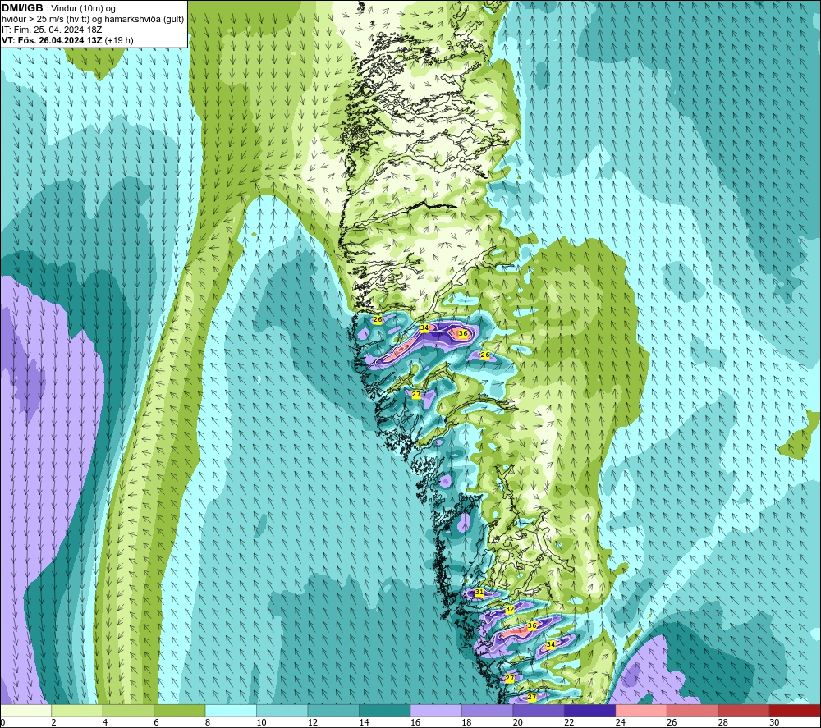The height and width of the screenshot is (728, 821).
Task: Click the scale tick label '0'
Action: pos(3,722)
